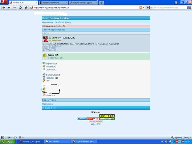Screen dimensions: 192x144
Task: Open 'Фотоальбом (0)' link
Action: [x=54, y=75]
